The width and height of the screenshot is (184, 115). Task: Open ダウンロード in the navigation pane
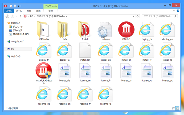16,27
